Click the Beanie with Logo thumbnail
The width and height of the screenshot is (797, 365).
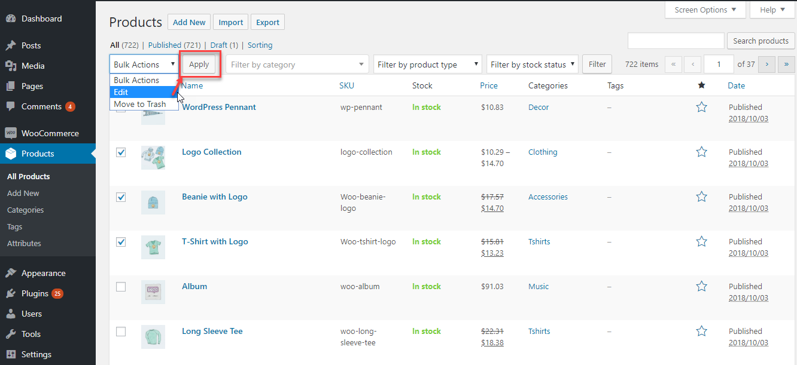(153, 203)
